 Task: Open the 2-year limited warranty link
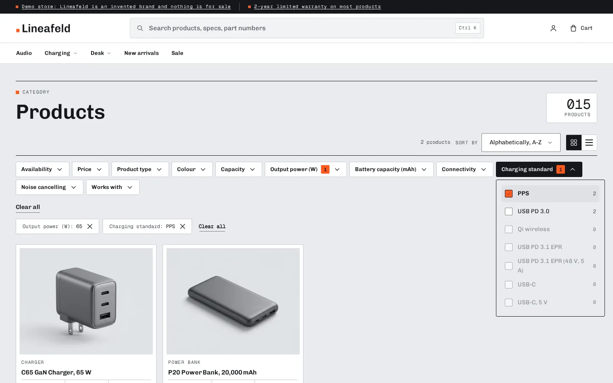point(318,7)
